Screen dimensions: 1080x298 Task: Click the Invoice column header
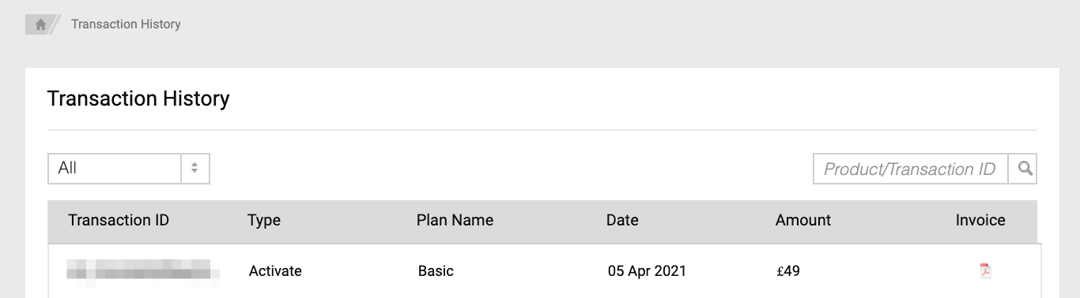point(980,221)
